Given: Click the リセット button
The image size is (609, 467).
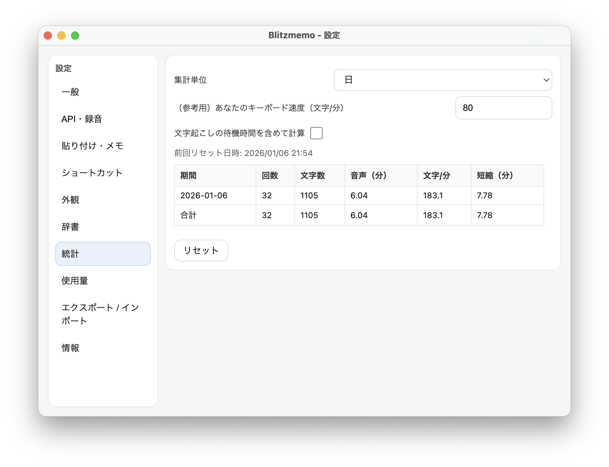Looking at the screenshot, I should coord(201,250).
